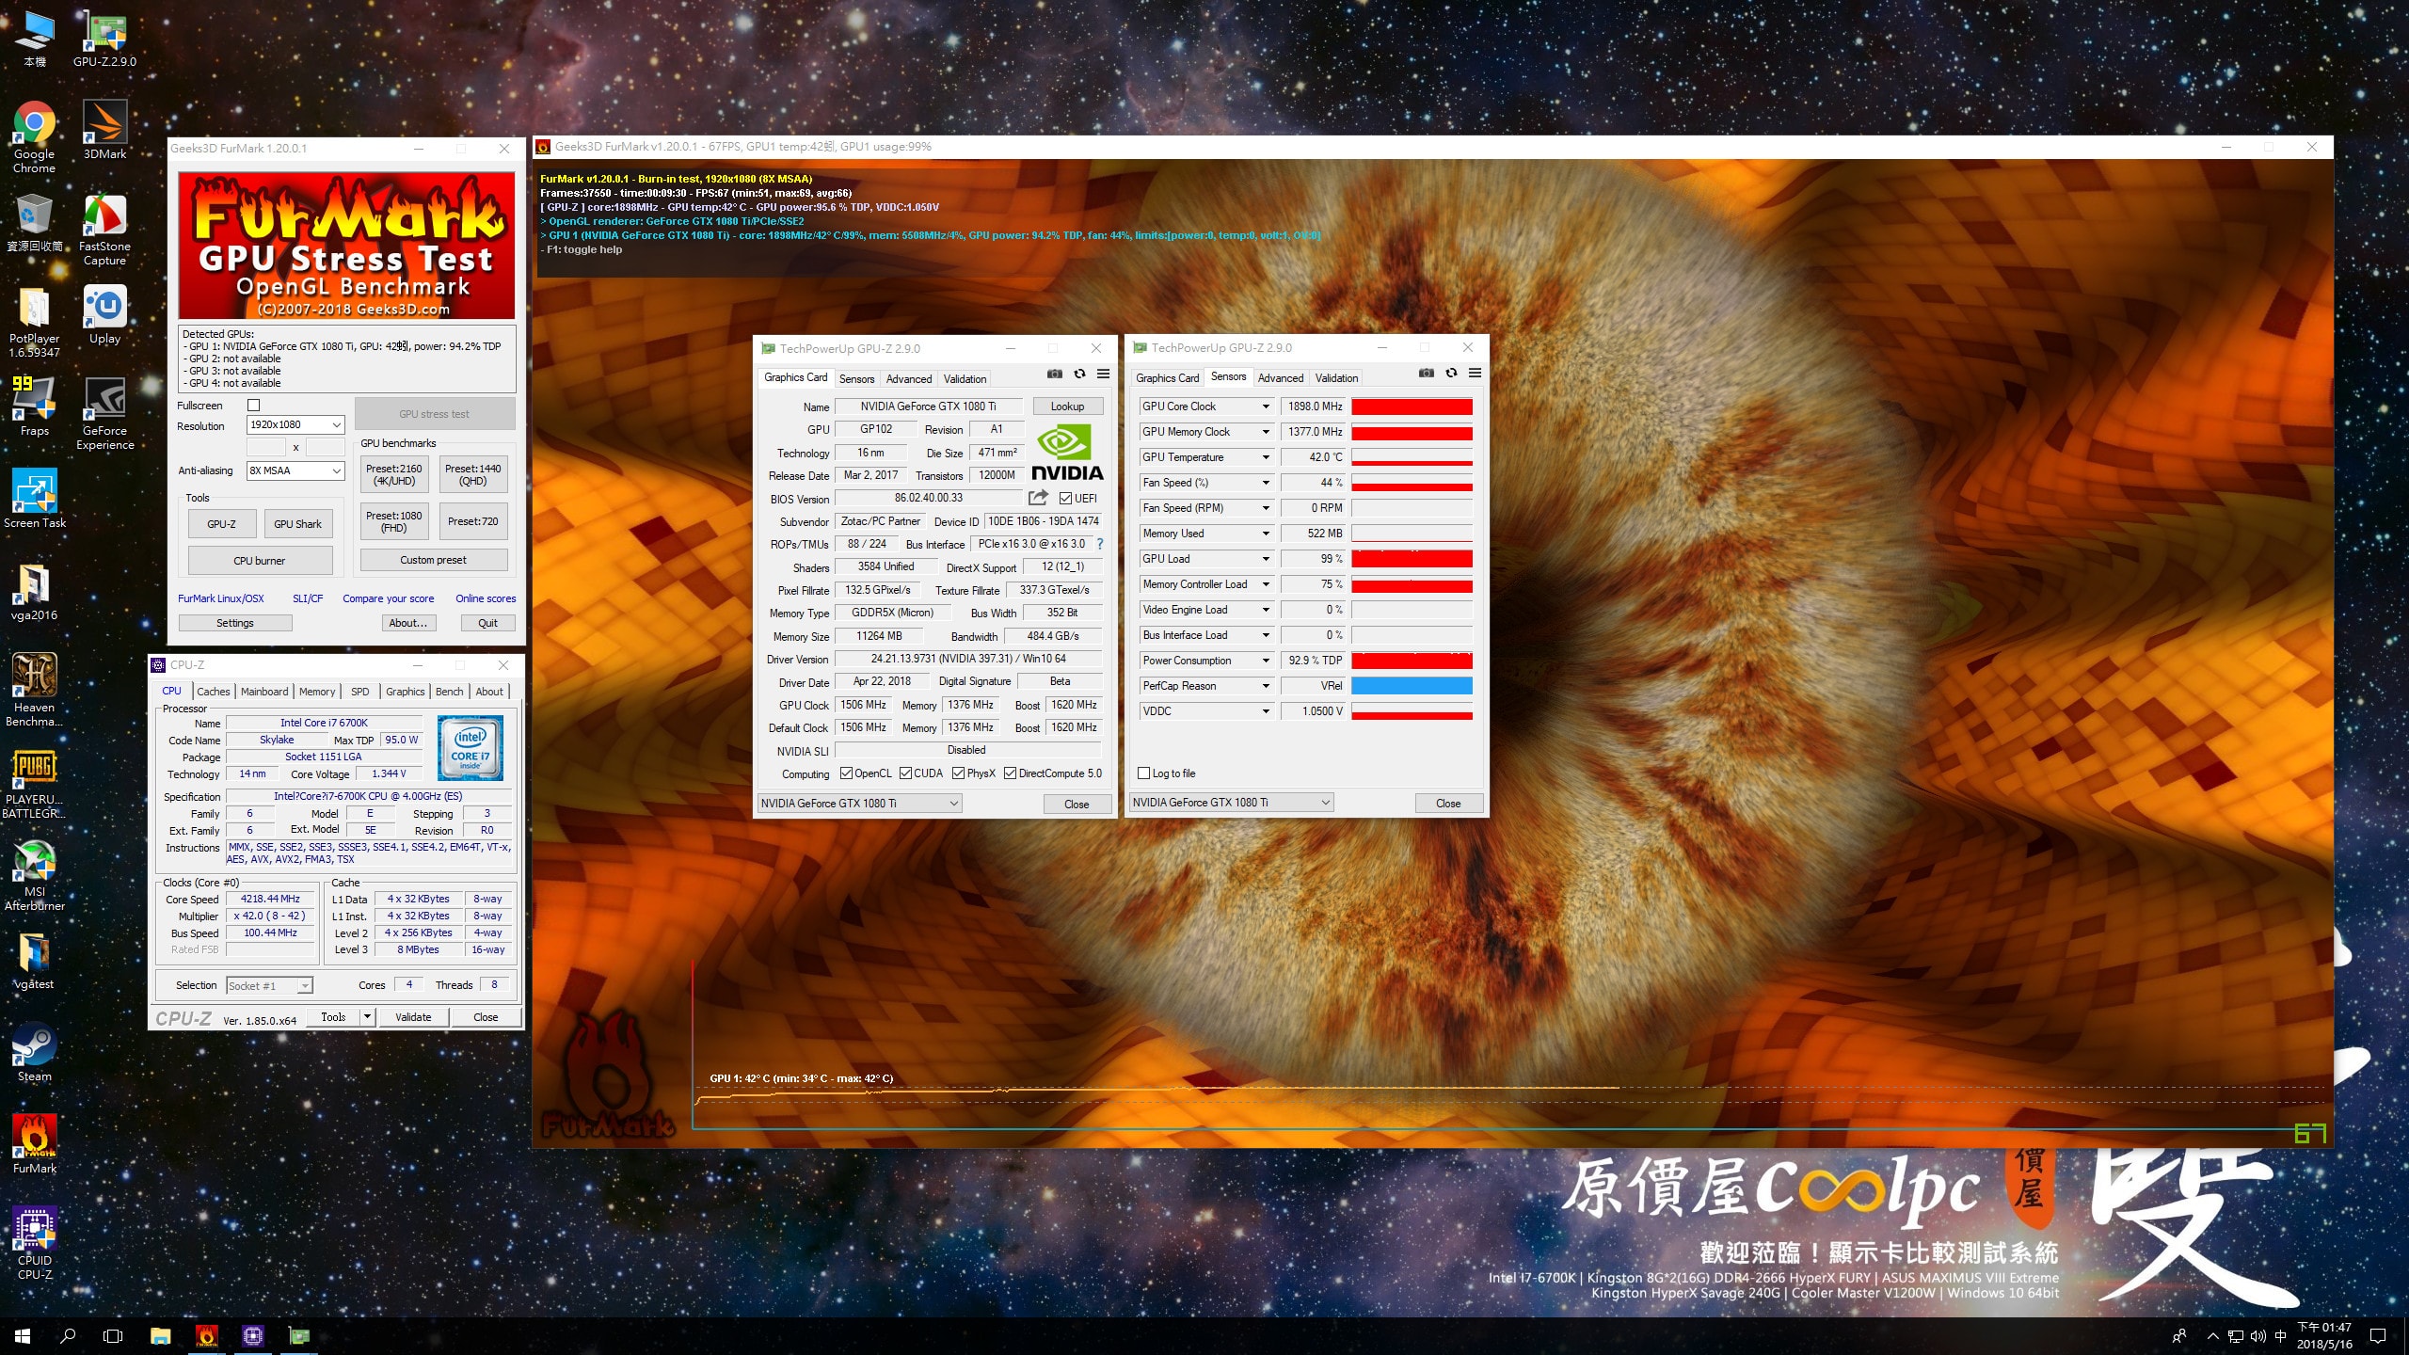This screenshot has width=2409, height=1355.
Task: Enable Log to file in GPU-Z Sensors
Action: point(1144,773)
